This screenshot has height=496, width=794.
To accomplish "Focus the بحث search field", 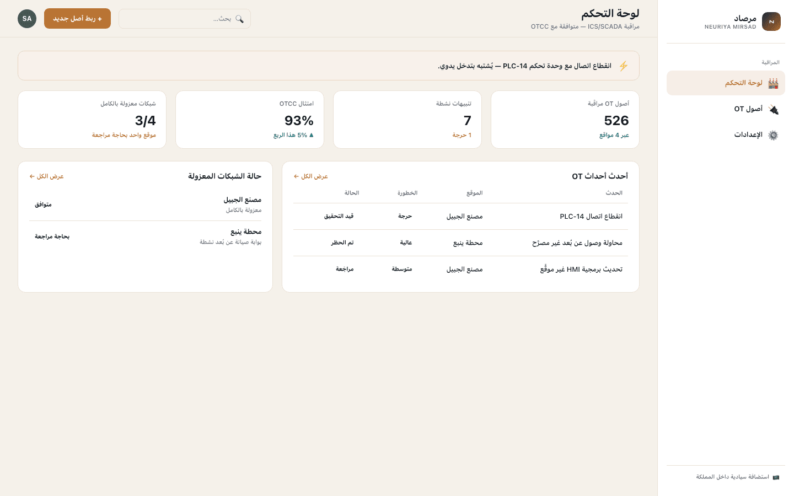I will (x=185, y=19).
